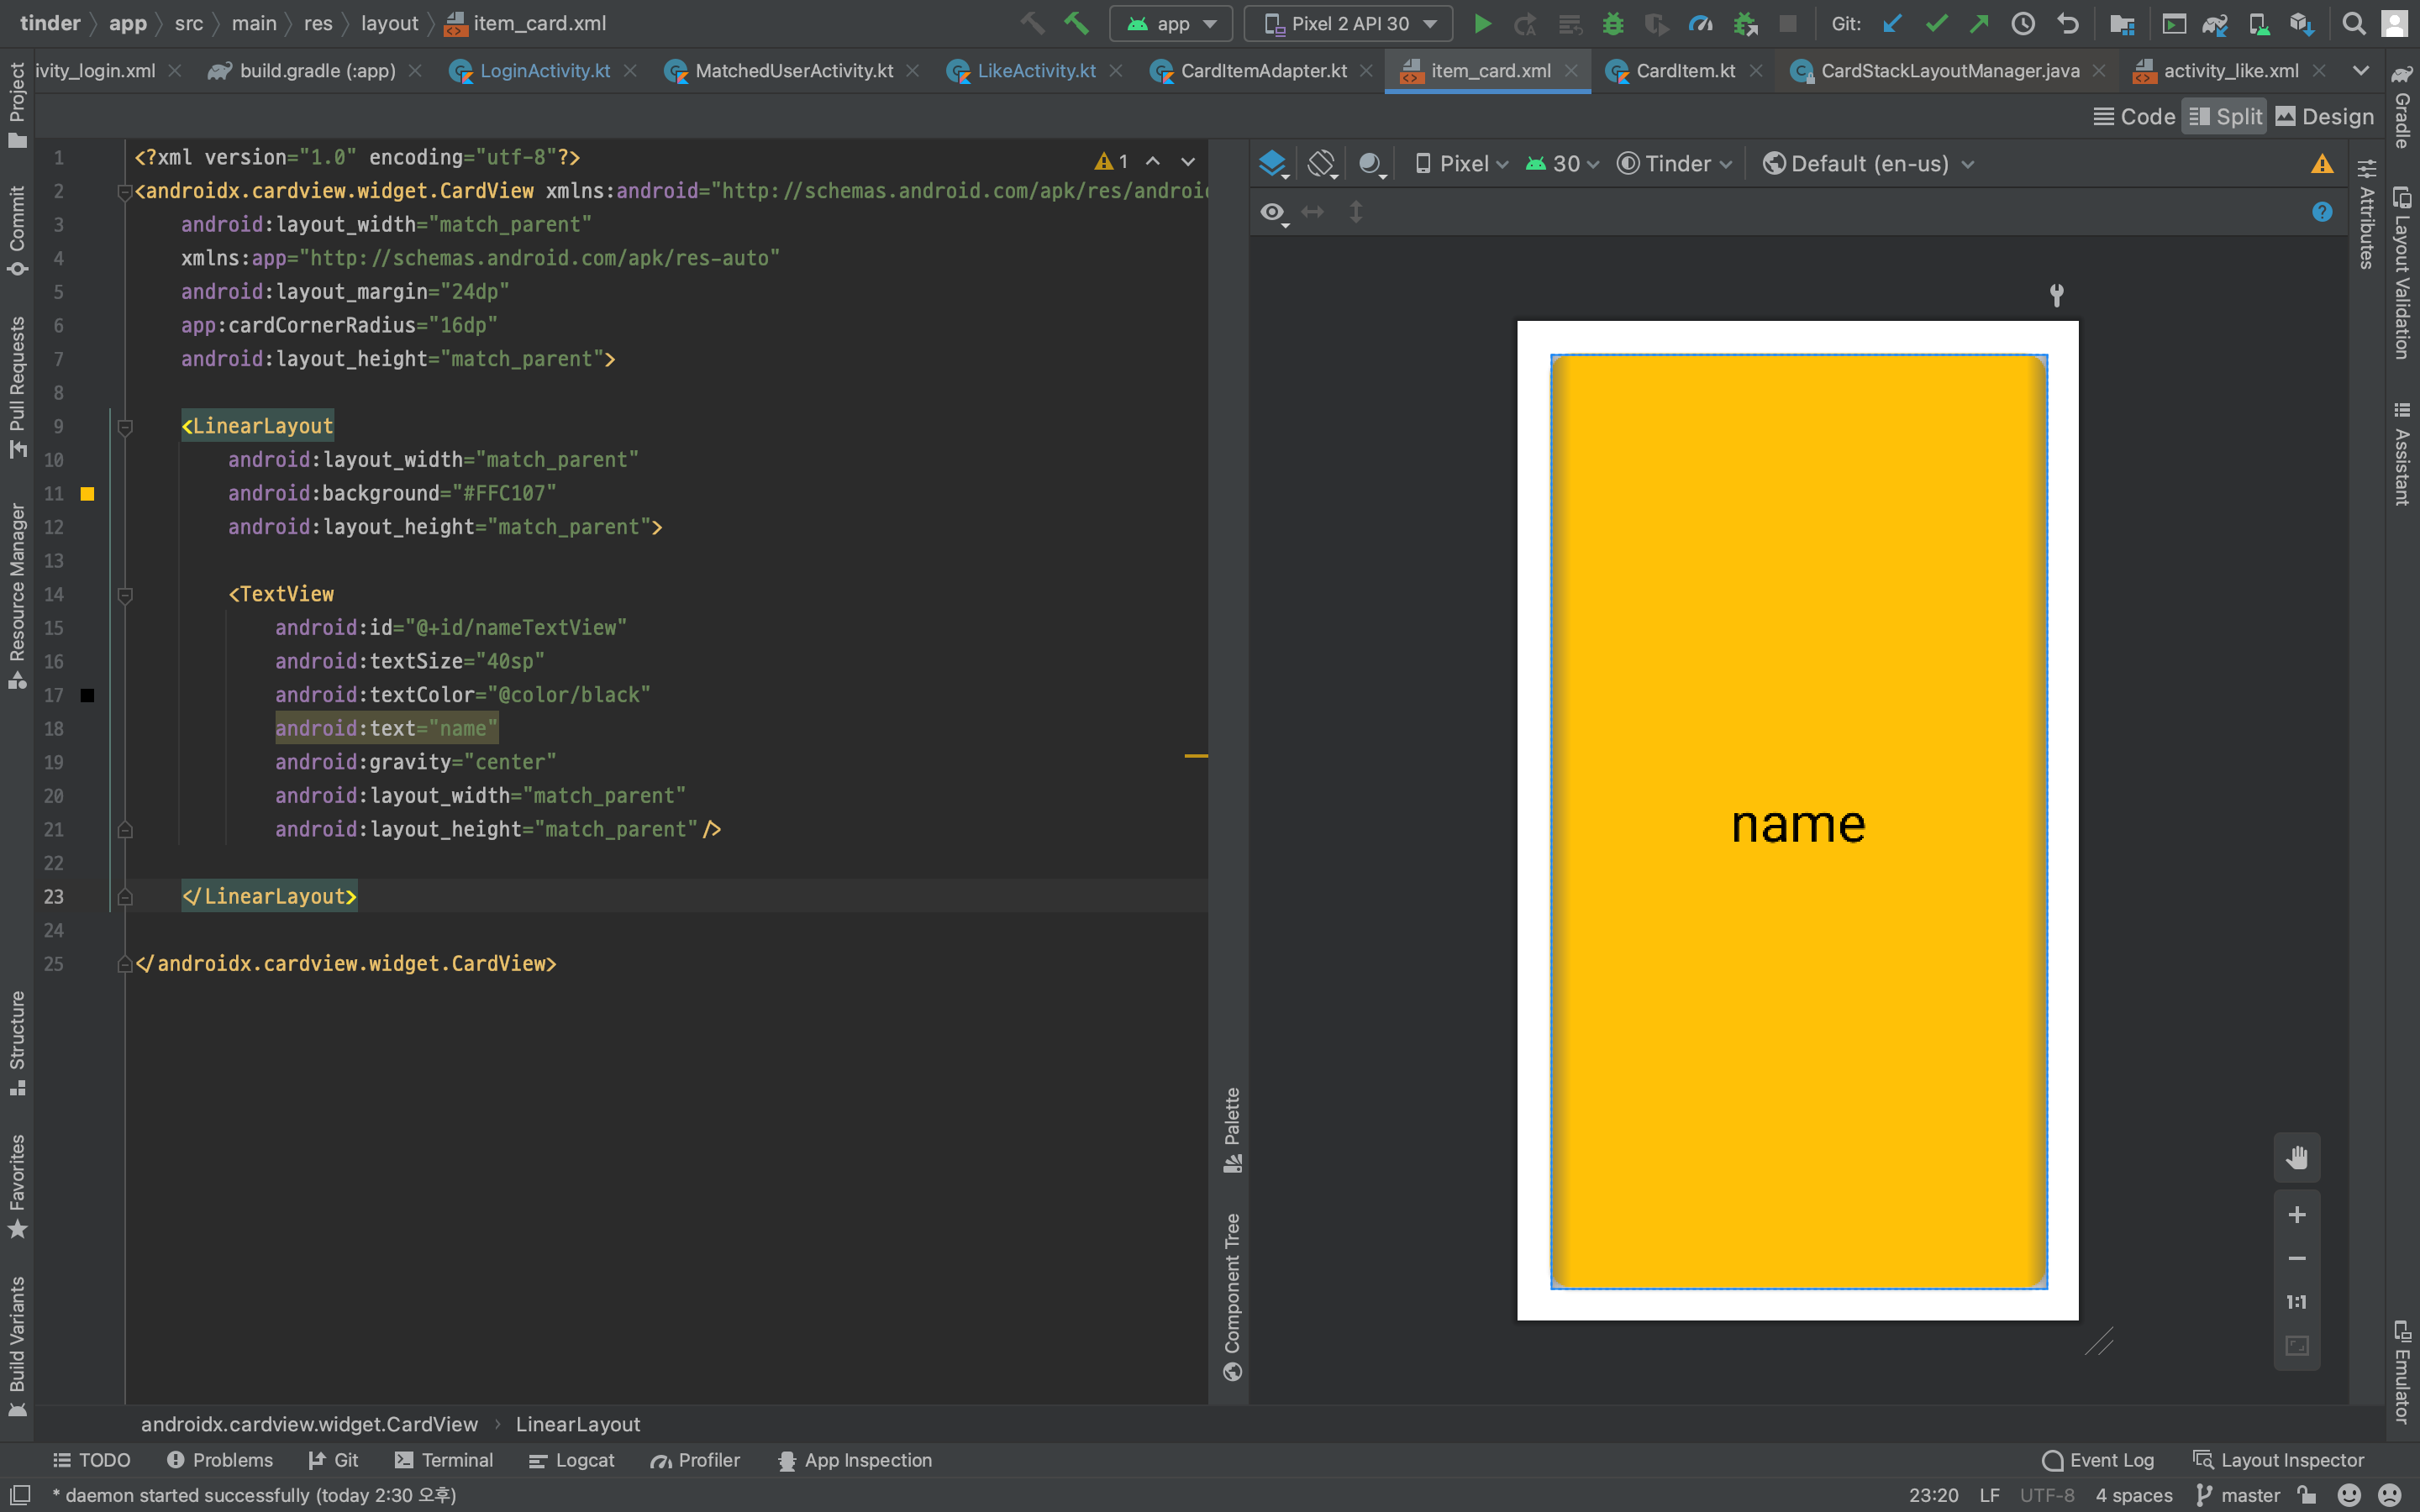Click the Debug app bug icon
The width and height of the screenshot is (2420, 1512).
tap(1612, 24)
